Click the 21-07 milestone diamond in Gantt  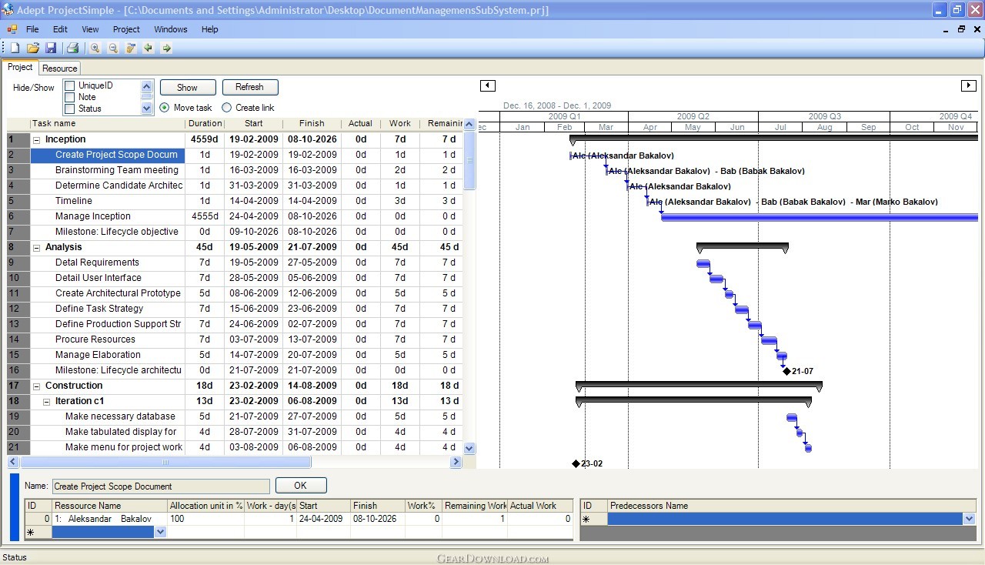(786, 371)
